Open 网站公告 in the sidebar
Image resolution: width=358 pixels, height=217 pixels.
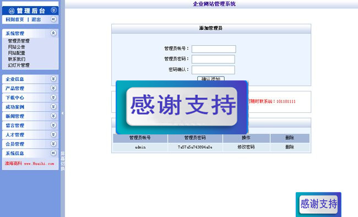[17, 47]
